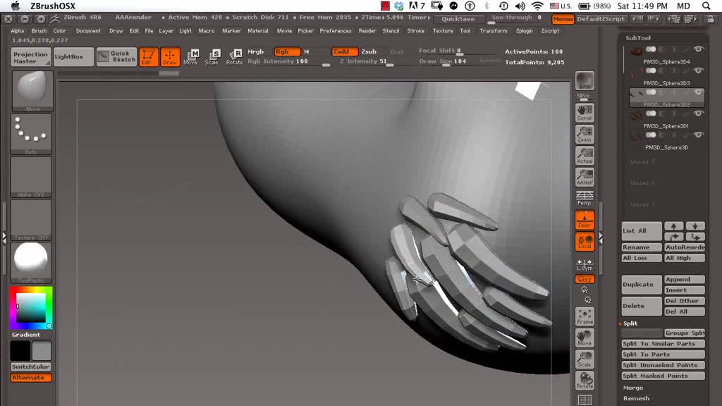Open macOS Spotlight search
722x406 pixels.
click(706, 6)
